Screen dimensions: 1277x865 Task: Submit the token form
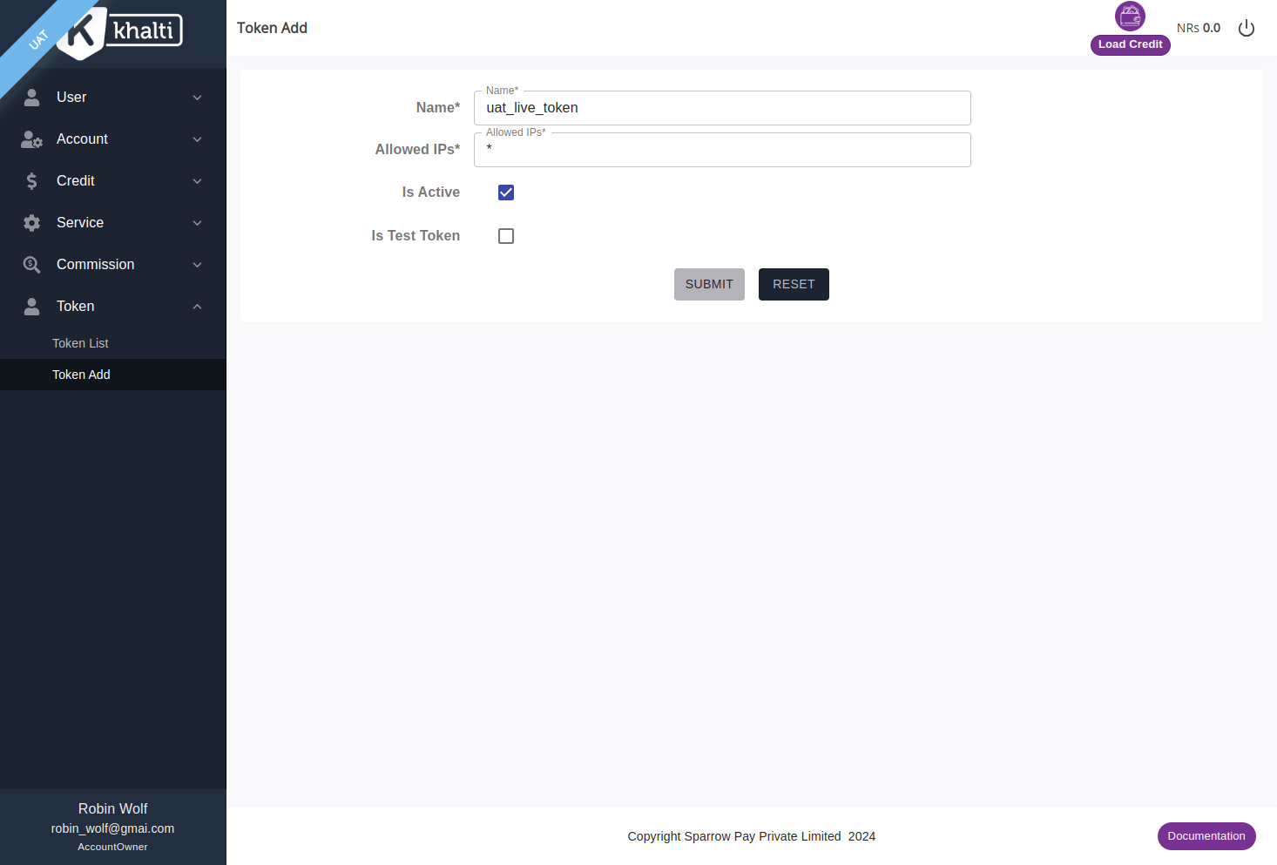pyautogui.click(x=709, y=284)
